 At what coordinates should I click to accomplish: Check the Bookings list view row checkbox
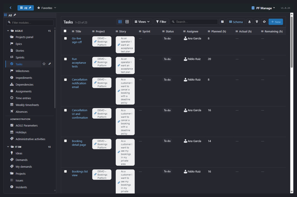(x=65, y=171)
